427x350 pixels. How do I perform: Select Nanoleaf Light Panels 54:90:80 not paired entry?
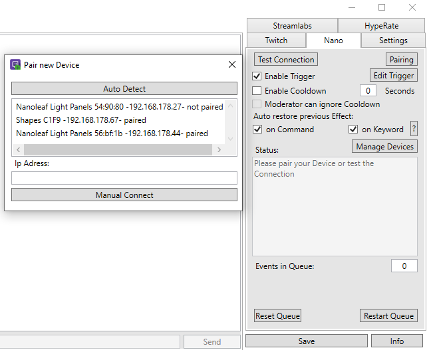tap(120, 107)
